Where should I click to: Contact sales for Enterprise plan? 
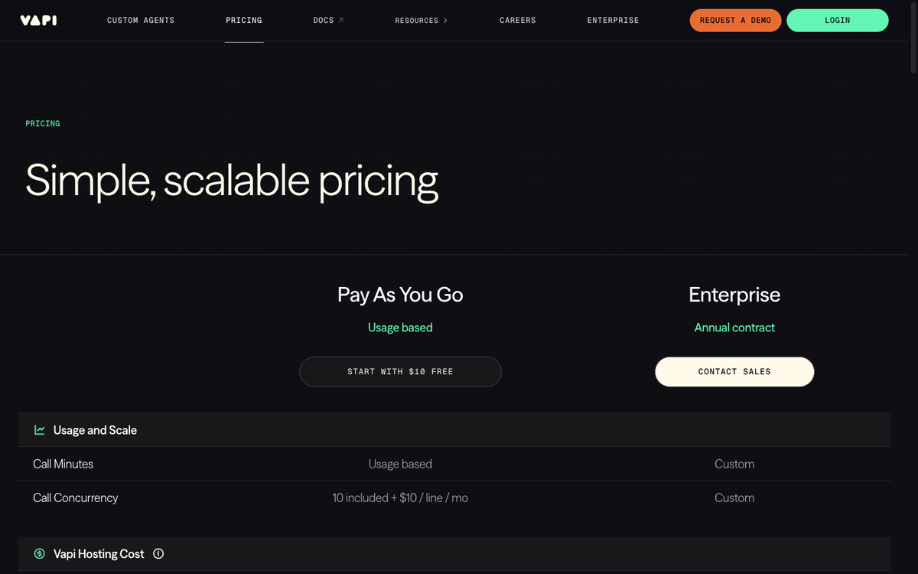(734, 371)
